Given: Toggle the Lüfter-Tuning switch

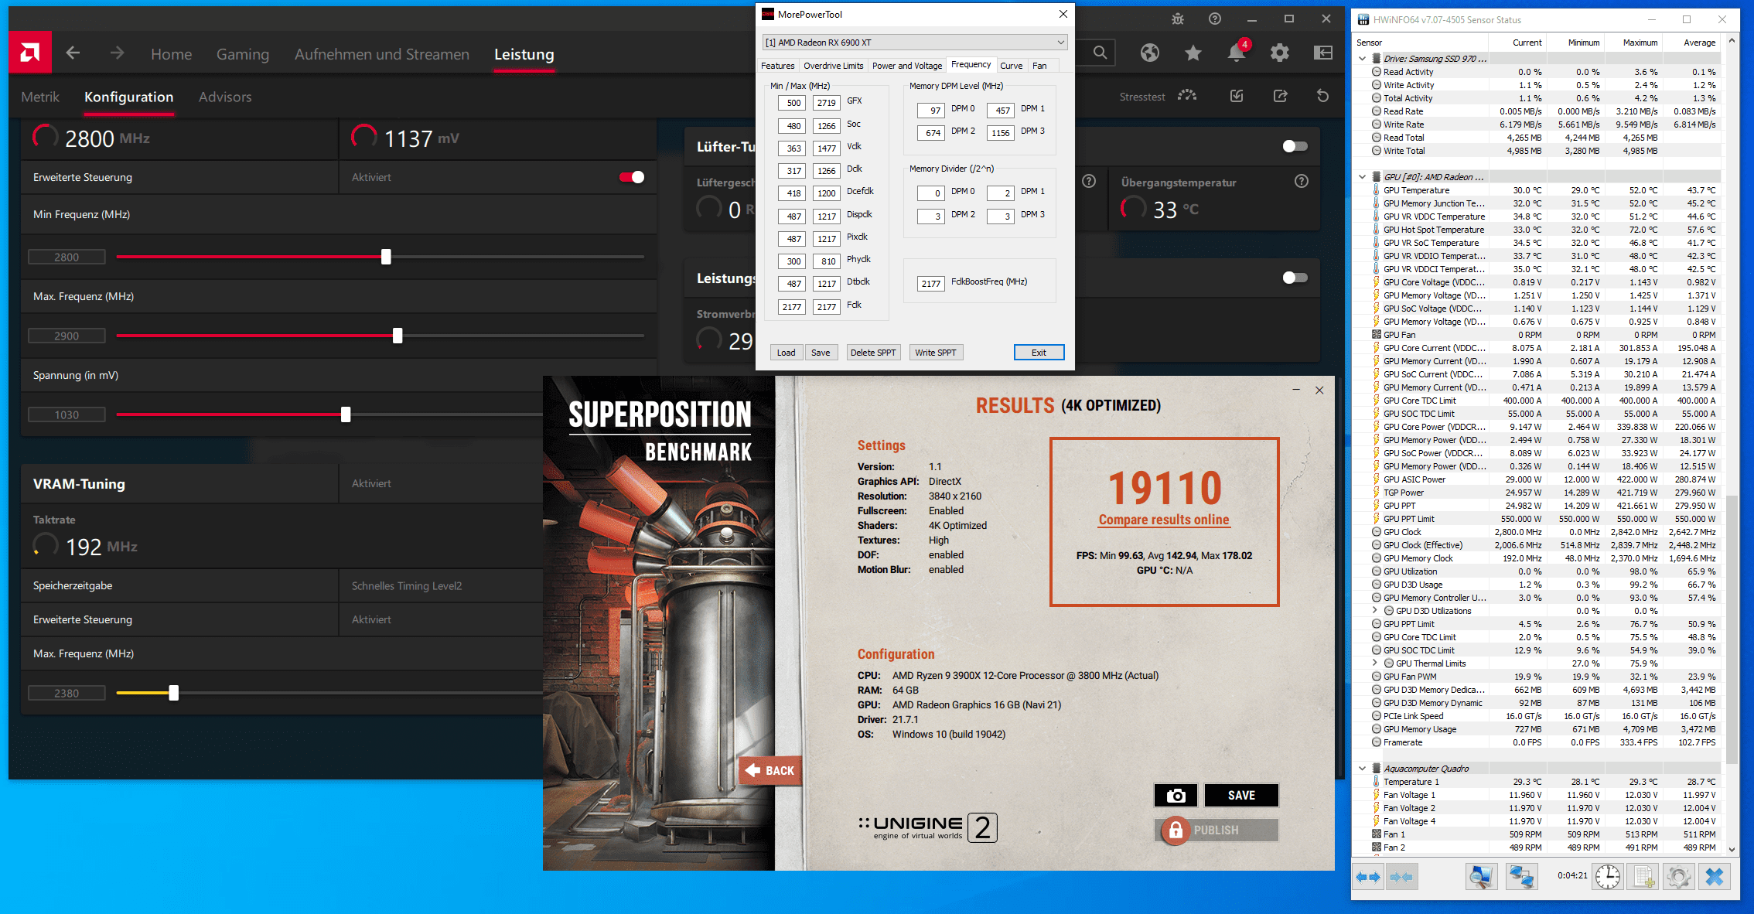Looking at the screenshot, I should (1295, 146).
